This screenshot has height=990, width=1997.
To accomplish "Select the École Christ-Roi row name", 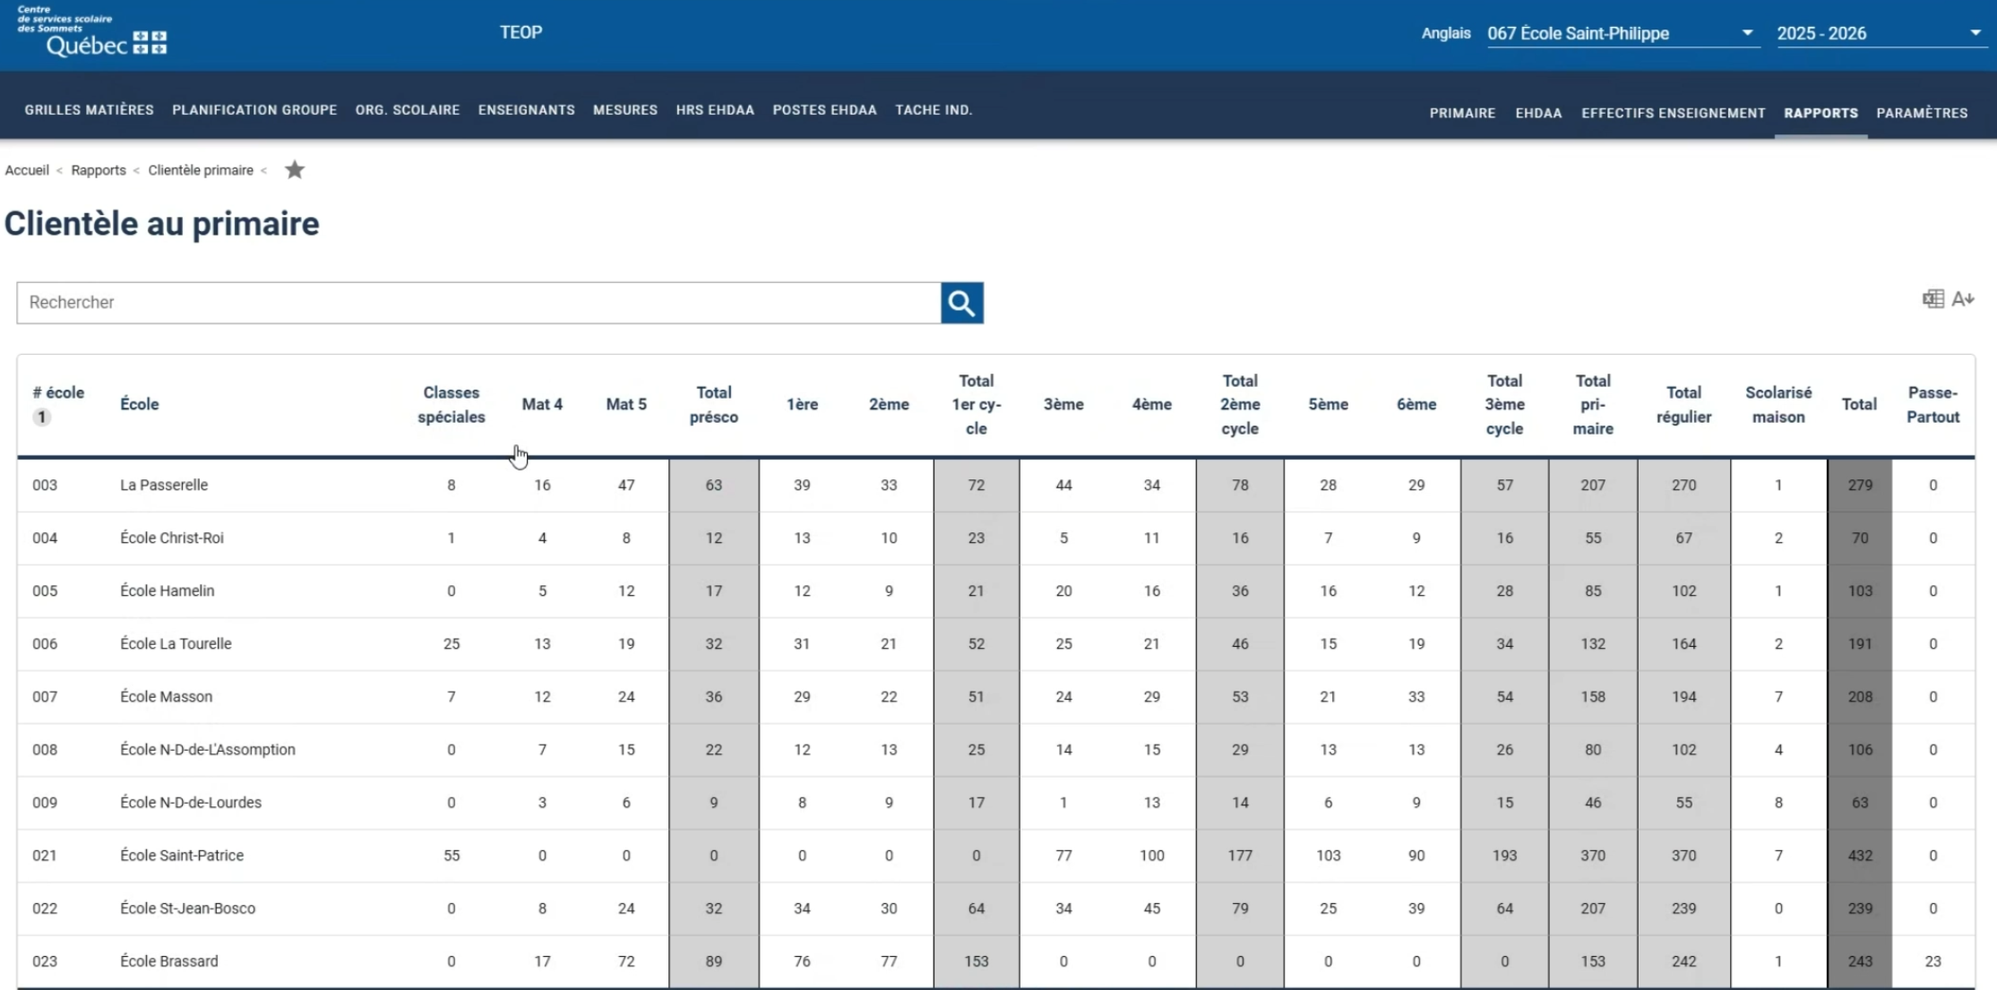I will coord(172,538).
